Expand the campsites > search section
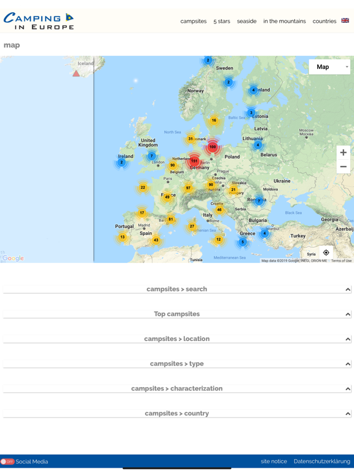Viewport: 354px width, 472px height. (x=177, y=289)
